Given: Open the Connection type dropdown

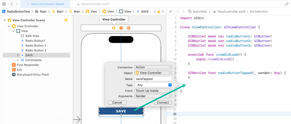Looking at the screenshot, I should 153,67.
